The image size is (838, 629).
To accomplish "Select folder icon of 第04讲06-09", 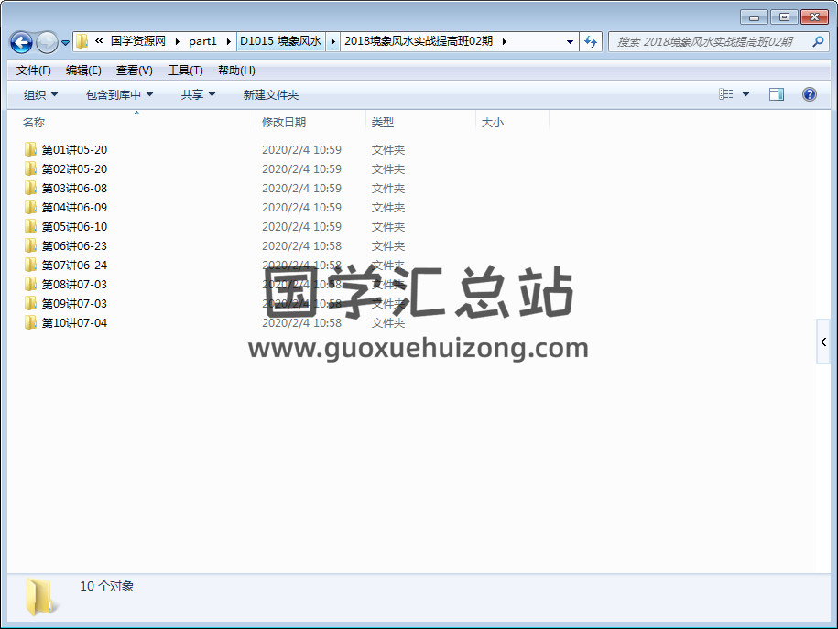I will pos(30,207).
